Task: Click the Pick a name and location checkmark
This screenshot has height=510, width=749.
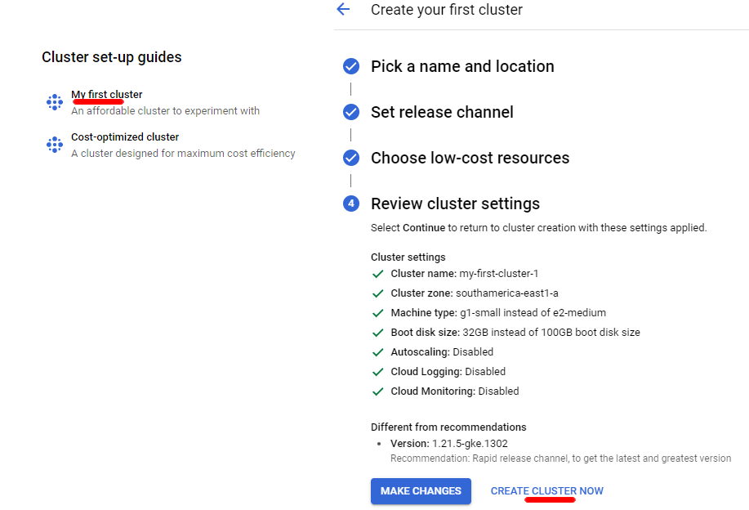Action: [x=351, y=66]
